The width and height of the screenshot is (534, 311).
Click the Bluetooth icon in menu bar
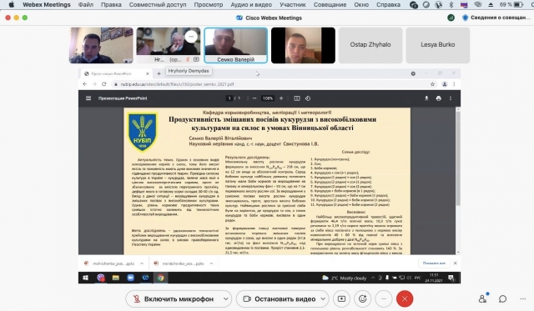451,5
